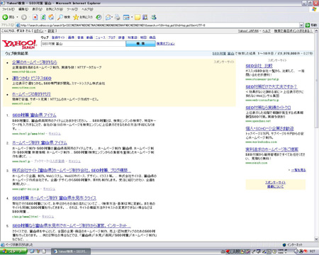Image resolution: width=319 pixels, height=255 pixels.
Task: Open first sponsored link about 企業のホームページ制作
Action: [35, 62]
